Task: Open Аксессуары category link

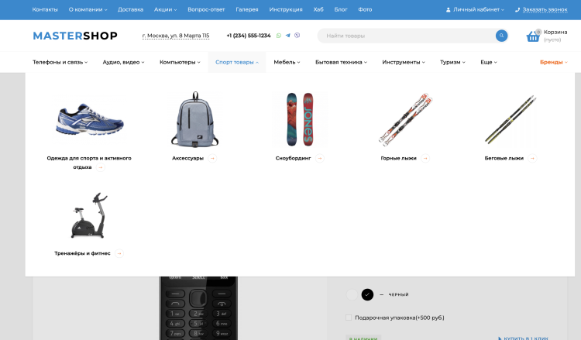Action: [188, 158]
